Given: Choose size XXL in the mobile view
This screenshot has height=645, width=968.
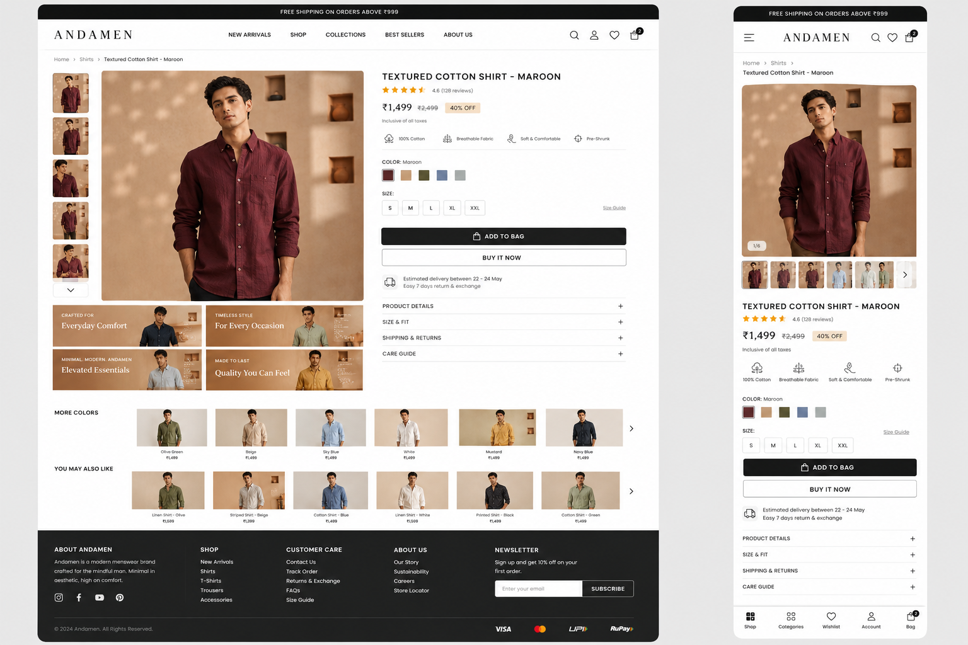Looking at the screenshot, I should (843, 445).
